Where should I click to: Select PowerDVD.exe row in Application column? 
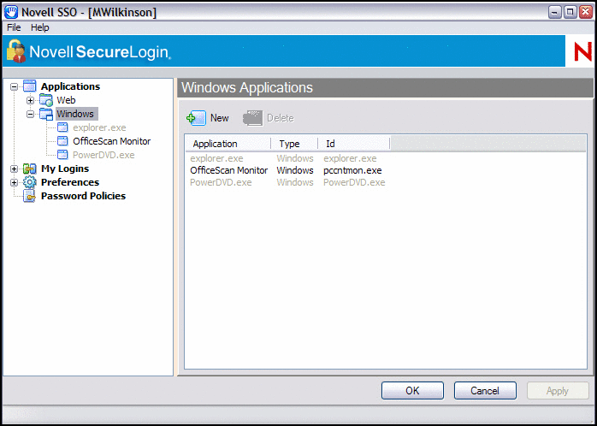(221, 183)
